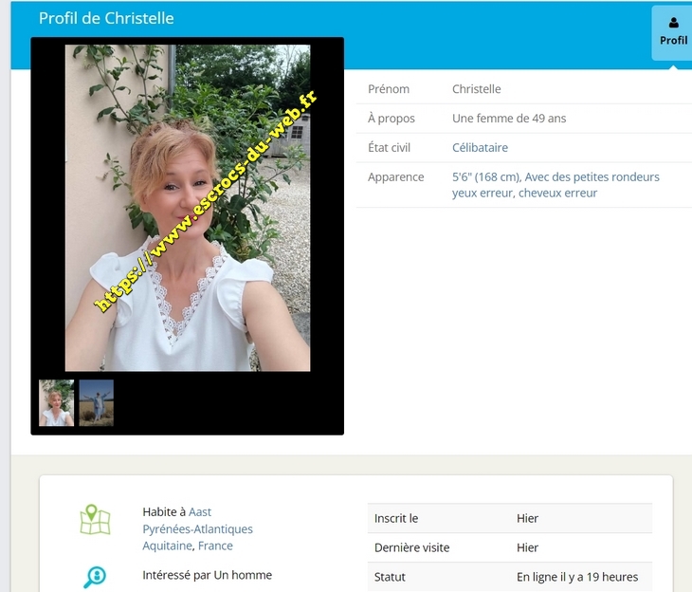Select the second thumbnail of the field photo
692x592 pixels.
[97, 403]
